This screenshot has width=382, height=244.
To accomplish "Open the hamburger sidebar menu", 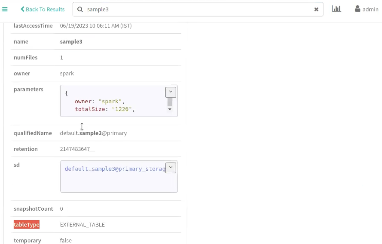I will 5,9.
